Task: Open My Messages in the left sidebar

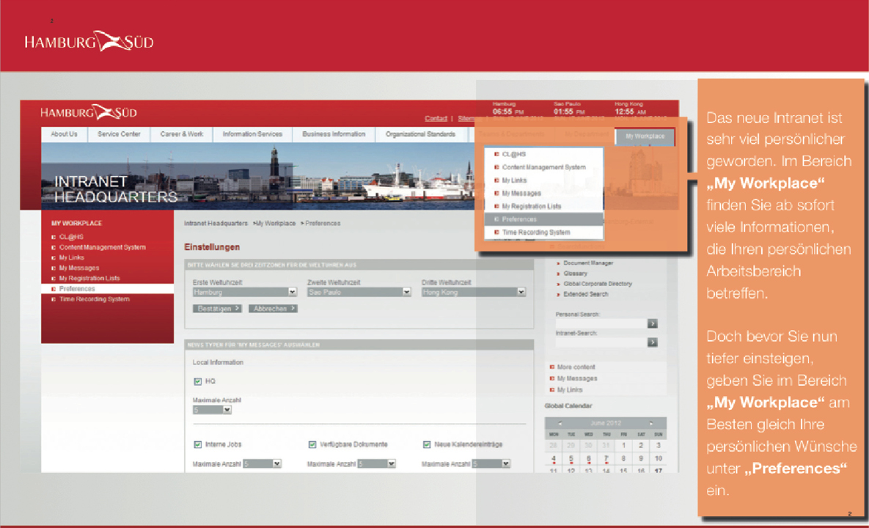Action: click(x=79, y=268)
